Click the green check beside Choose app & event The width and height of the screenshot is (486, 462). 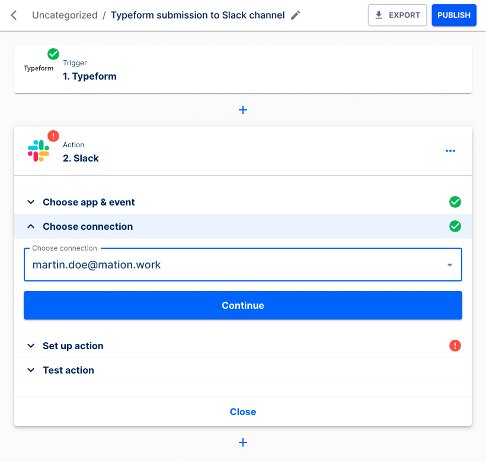pyautogui.click(x=455, y=202)
